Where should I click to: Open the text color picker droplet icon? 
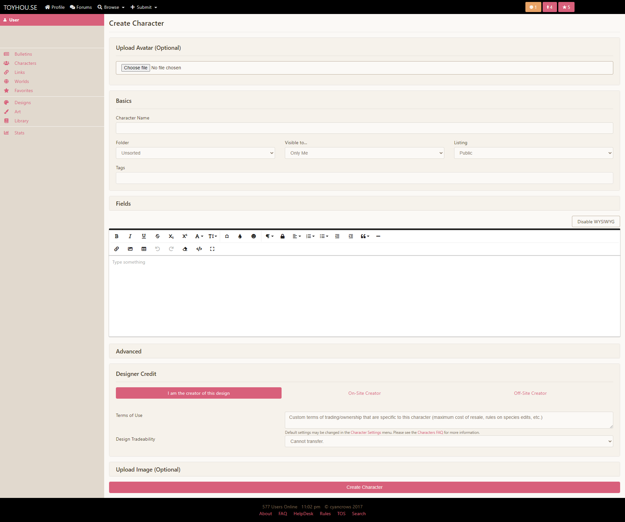240,236
